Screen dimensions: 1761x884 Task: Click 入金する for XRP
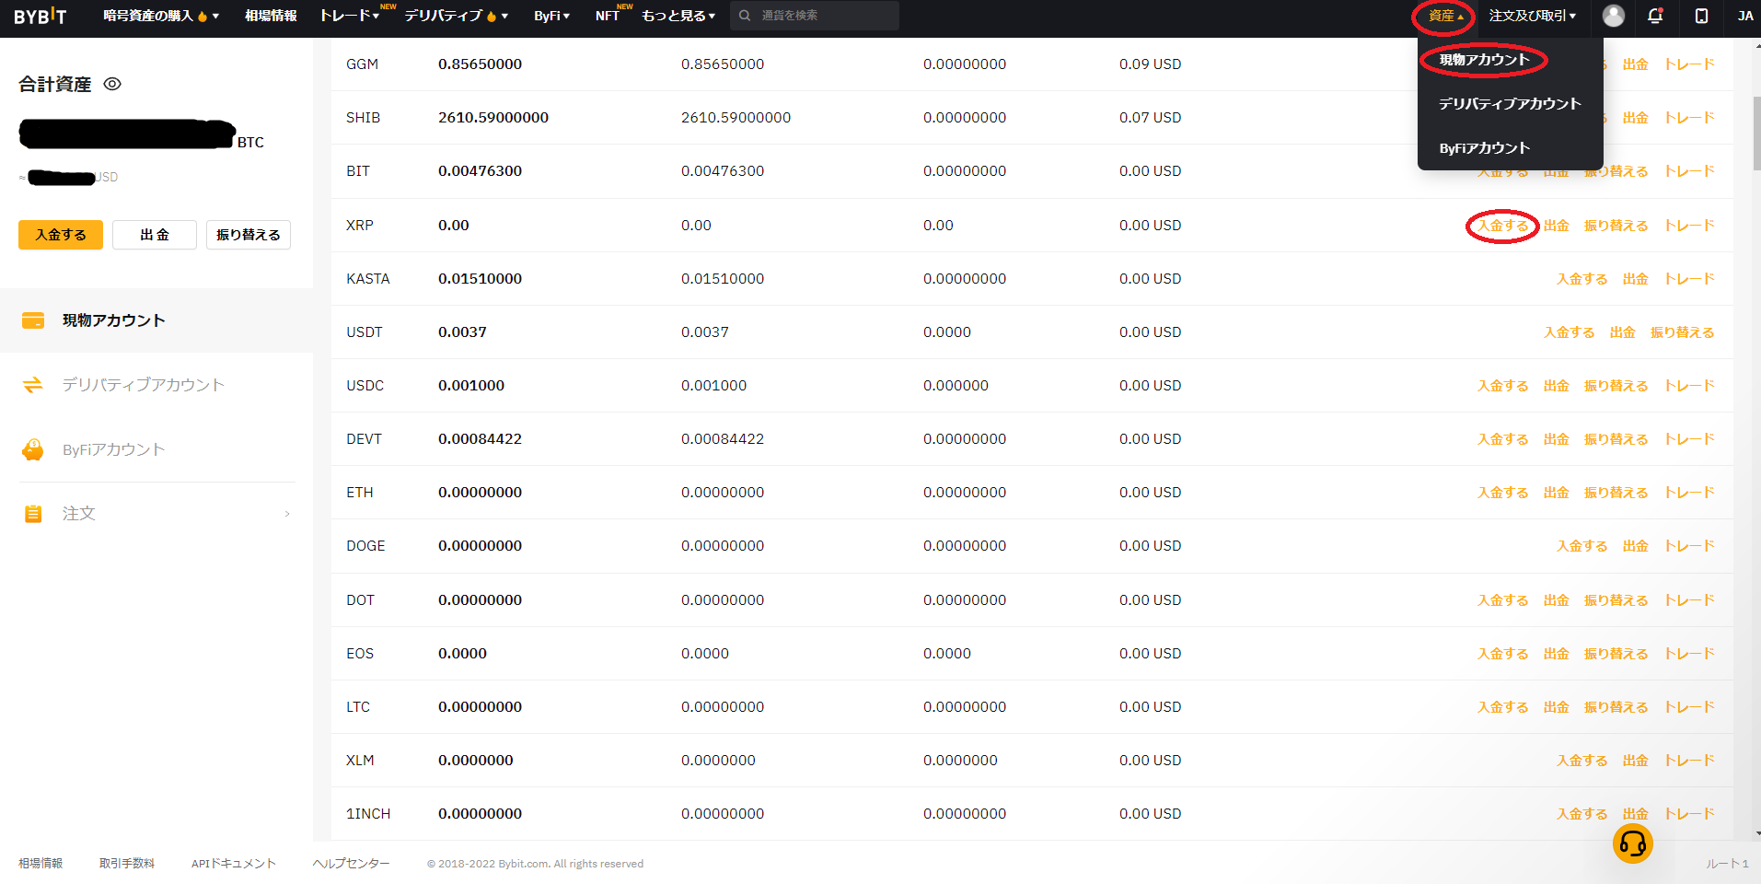point(1502,226)
